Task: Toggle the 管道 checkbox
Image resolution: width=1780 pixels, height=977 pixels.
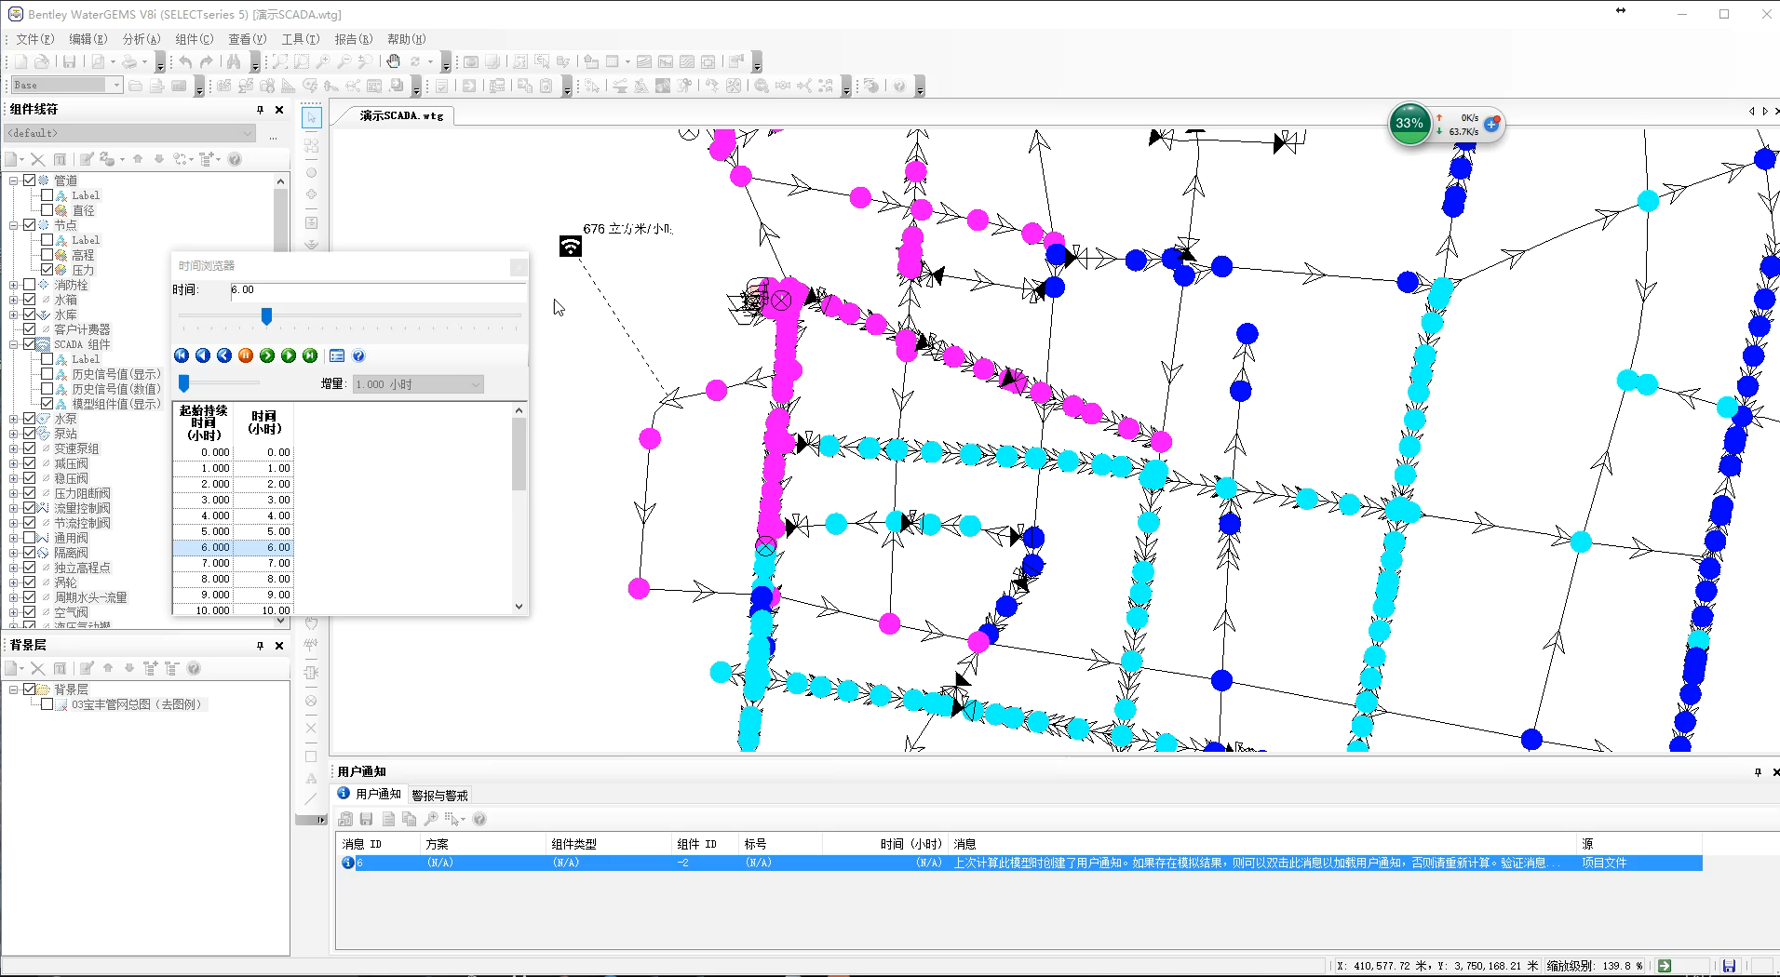Action: tap(30, 181)
